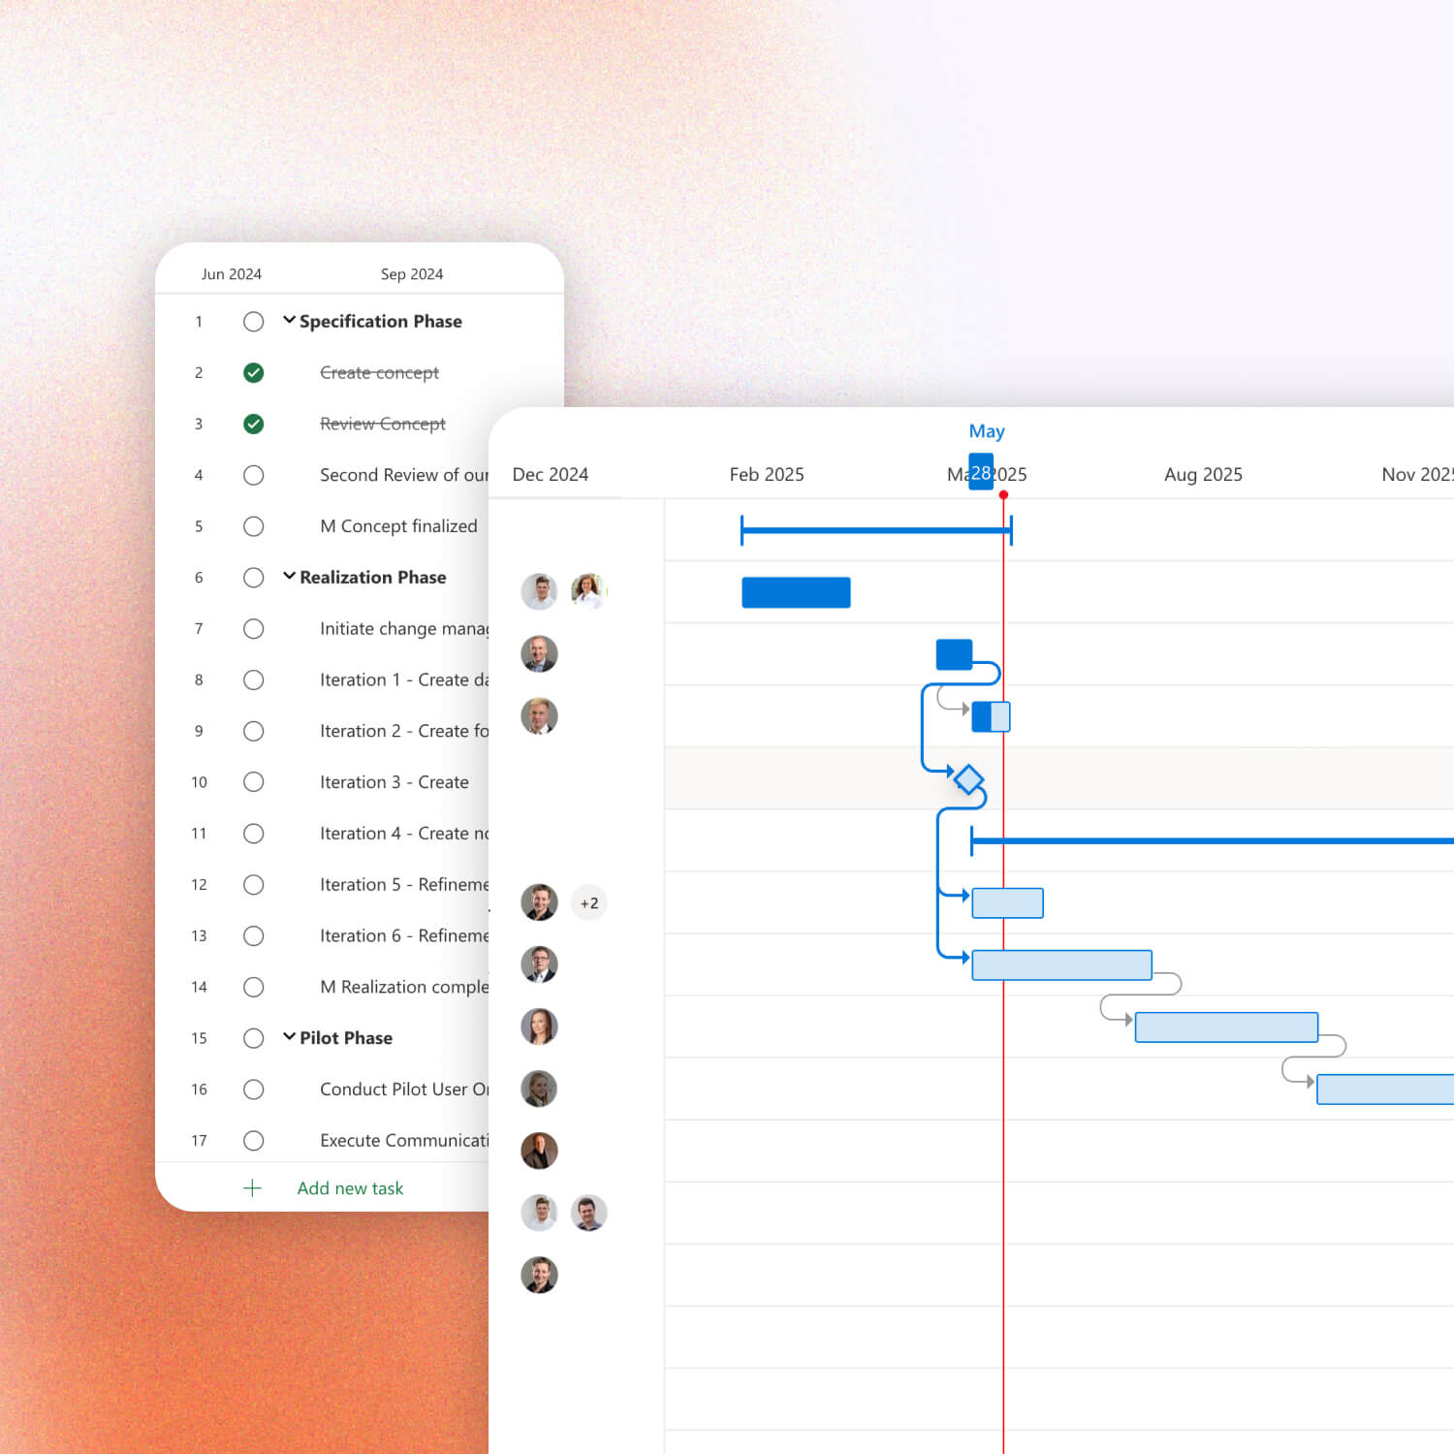Collapse the Pilot Phase group
Screen dimensions: 1454x1454
click(x=289, y=1036)
